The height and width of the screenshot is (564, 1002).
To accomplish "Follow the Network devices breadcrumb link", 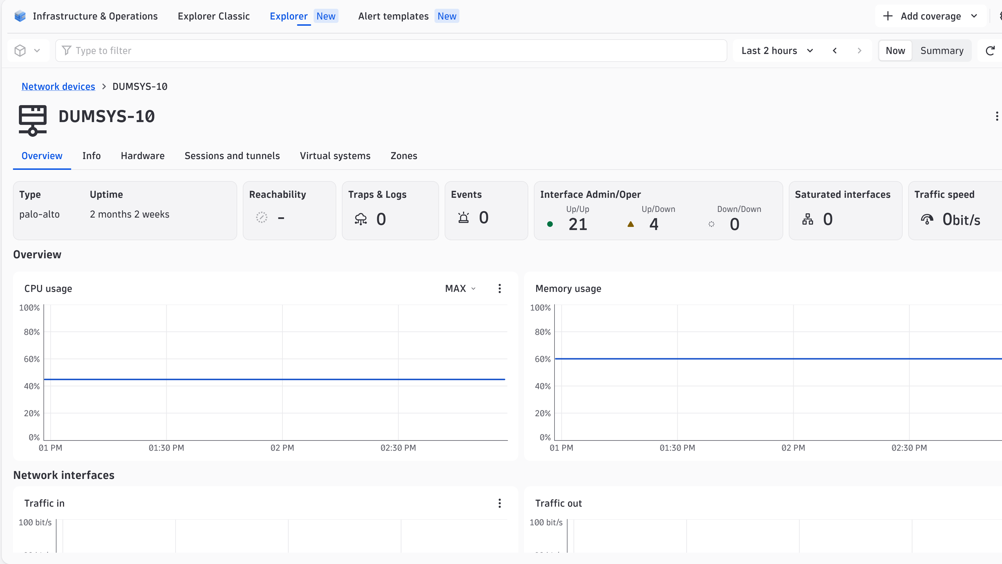I will pyautogui.click(x=58, y=86).
